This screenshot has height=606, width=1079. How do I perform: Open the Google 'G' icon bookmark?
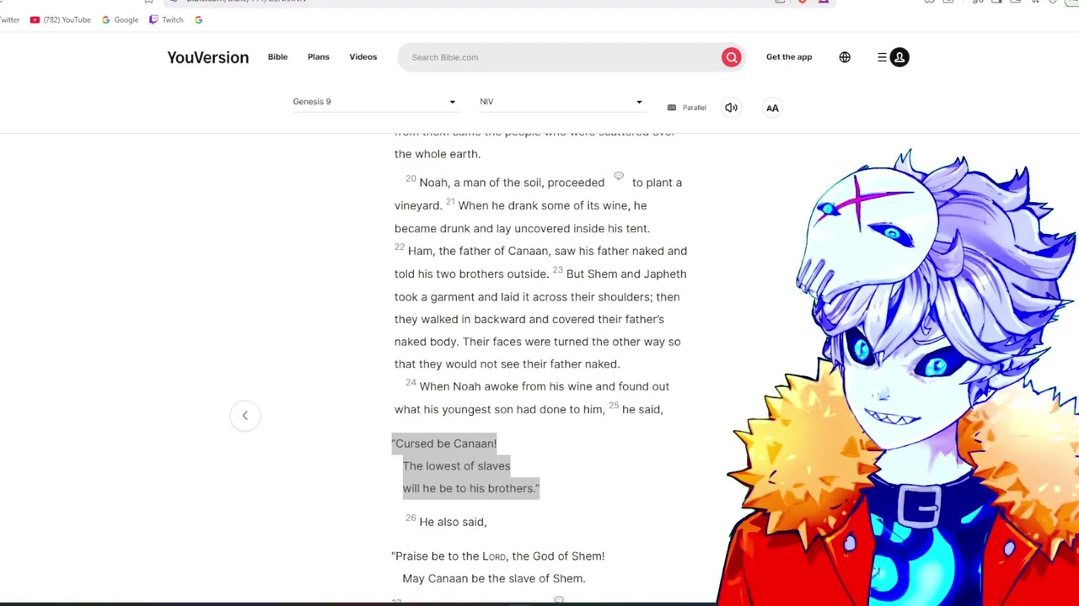[x=198, y=19]
